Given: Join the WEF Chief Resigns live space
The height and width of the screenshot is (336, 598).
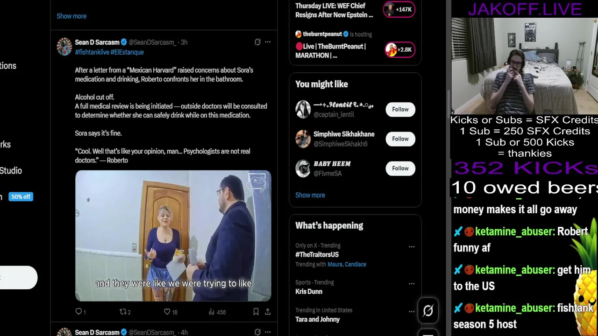Looking at the screenshot, I should pos(335,10).
